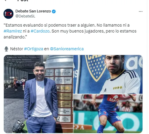Open the #Ortigoza hashtag link
The width and height of the screenshot is (149, 134).
[x=34, y=49]
